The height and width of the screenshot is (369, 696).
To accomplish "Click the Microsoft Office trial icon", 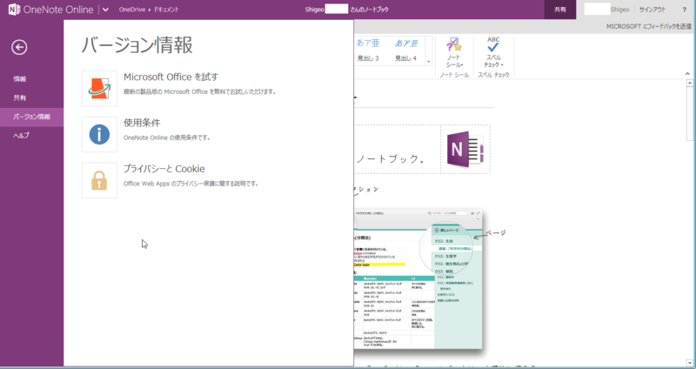I will point(99,89).
